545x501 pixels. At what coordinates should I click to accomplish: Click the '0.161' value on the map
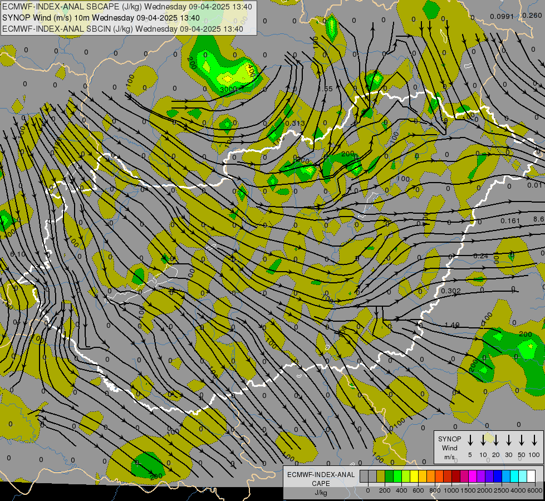(x=510, y=221)
